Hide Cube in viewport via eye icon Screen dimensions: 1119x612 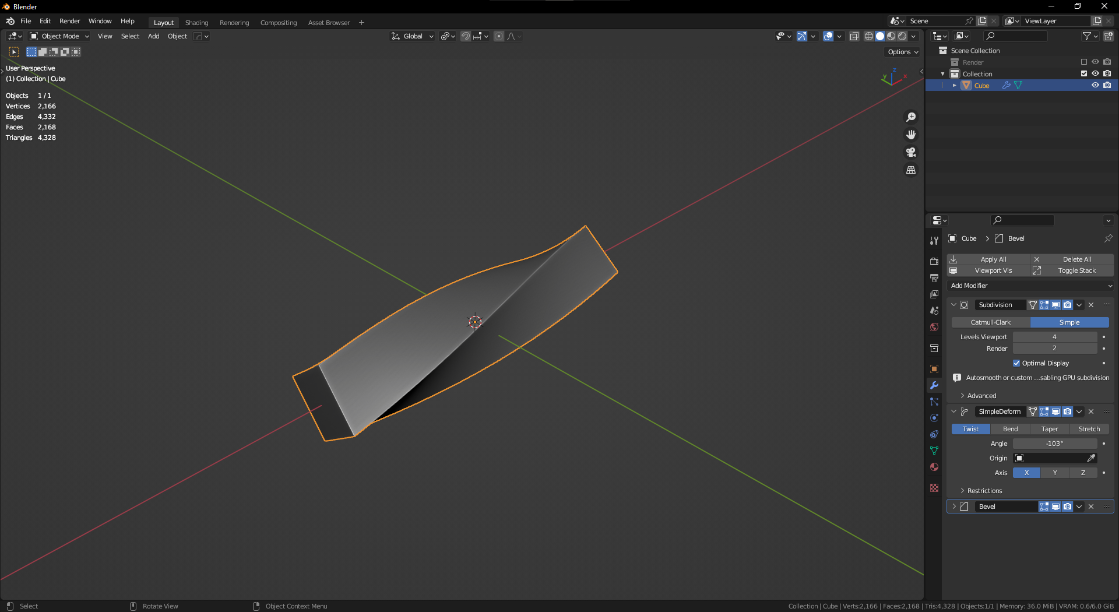1095,85
